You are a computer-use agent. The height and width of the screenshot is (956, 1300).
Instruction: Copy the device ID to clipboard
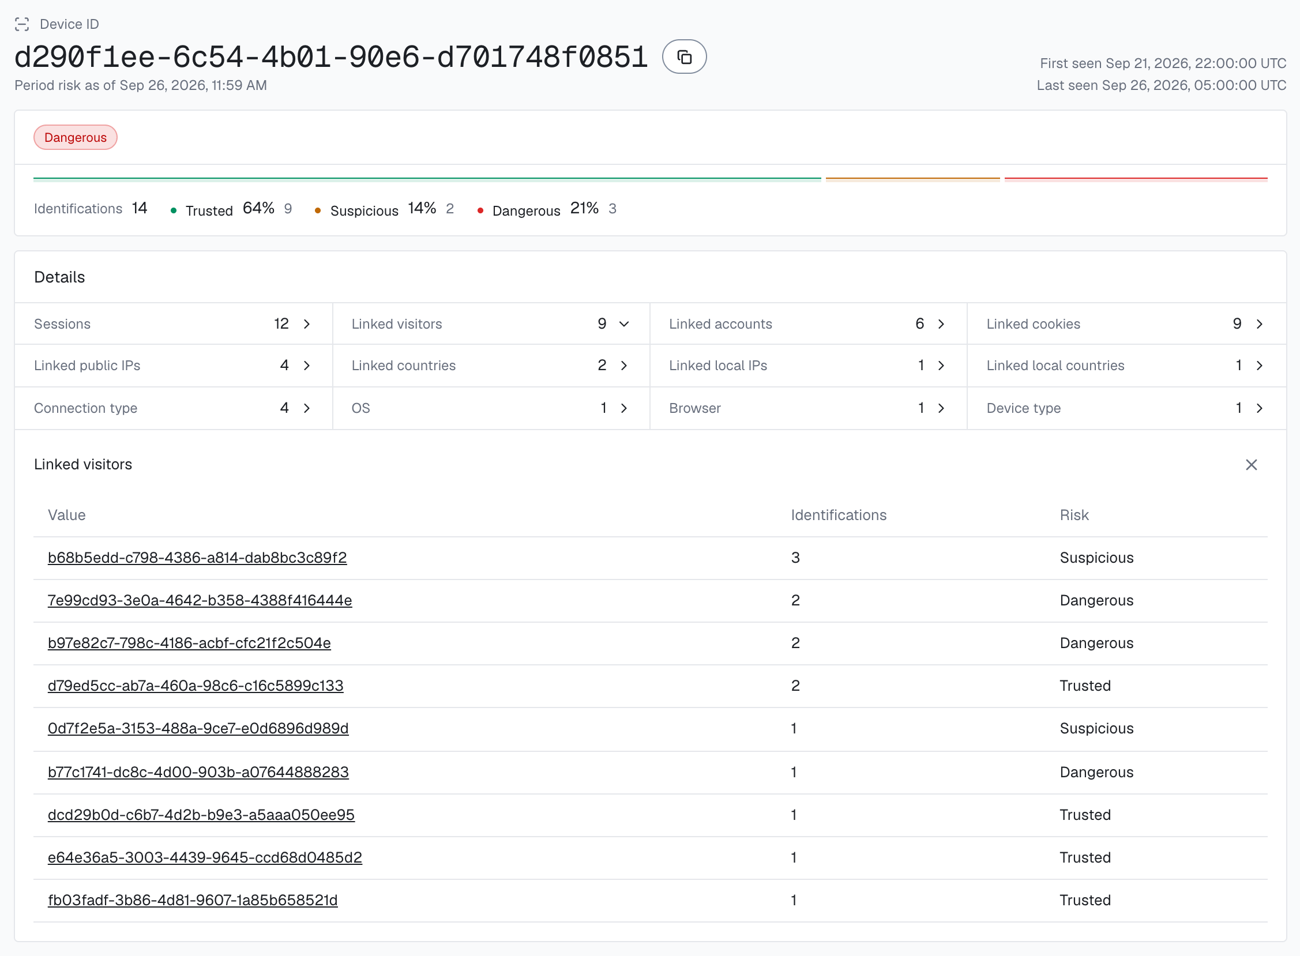coord(684,57)
